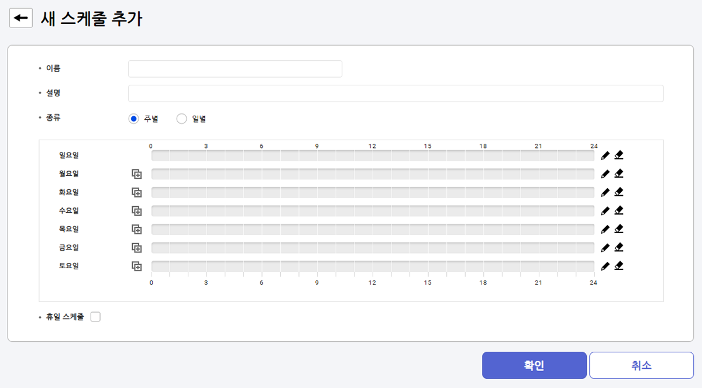This screenshot has height=388, width=702.
Task: Click the 취소 button
Action: [641, 365]
